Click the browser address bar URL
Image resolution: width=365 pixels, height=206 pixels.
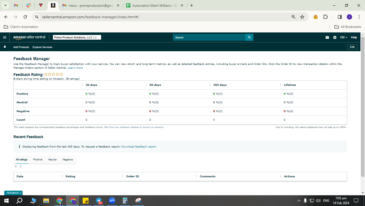[90, 17]
